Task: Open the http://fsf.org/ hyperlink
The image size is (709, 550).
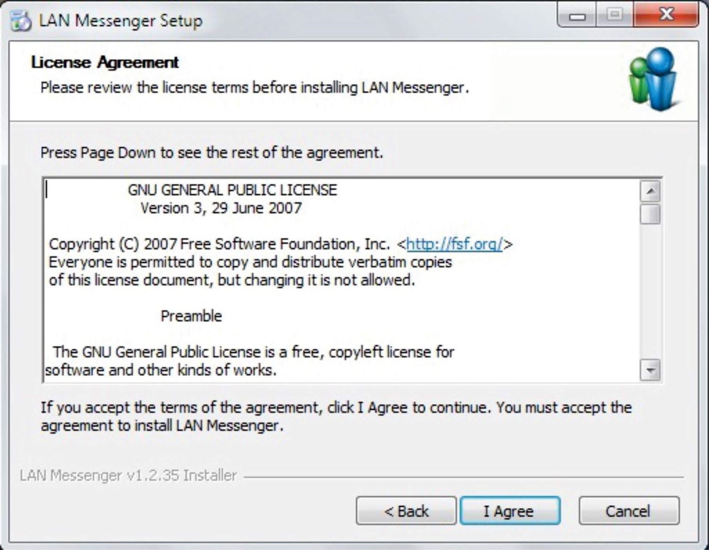Action: 455,243
